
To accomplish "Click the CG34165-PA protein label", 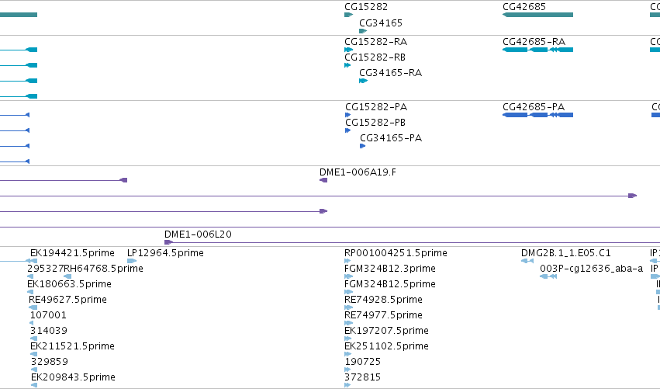I will coord(391,138).
